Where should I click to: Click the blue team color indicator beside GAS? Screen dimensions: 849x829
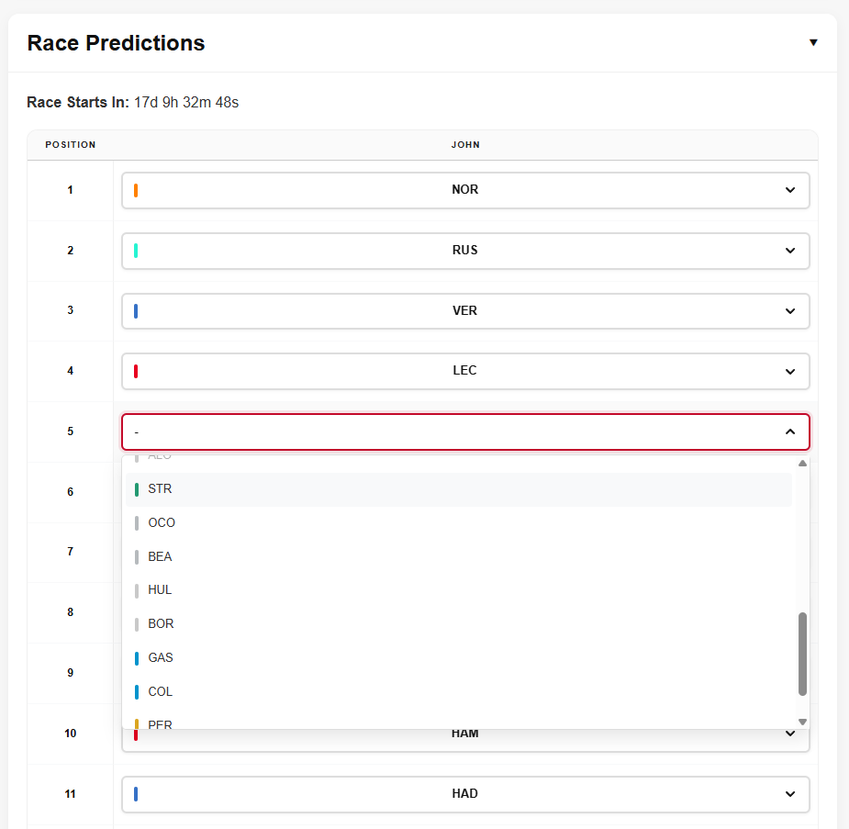[x=137, y=657]
